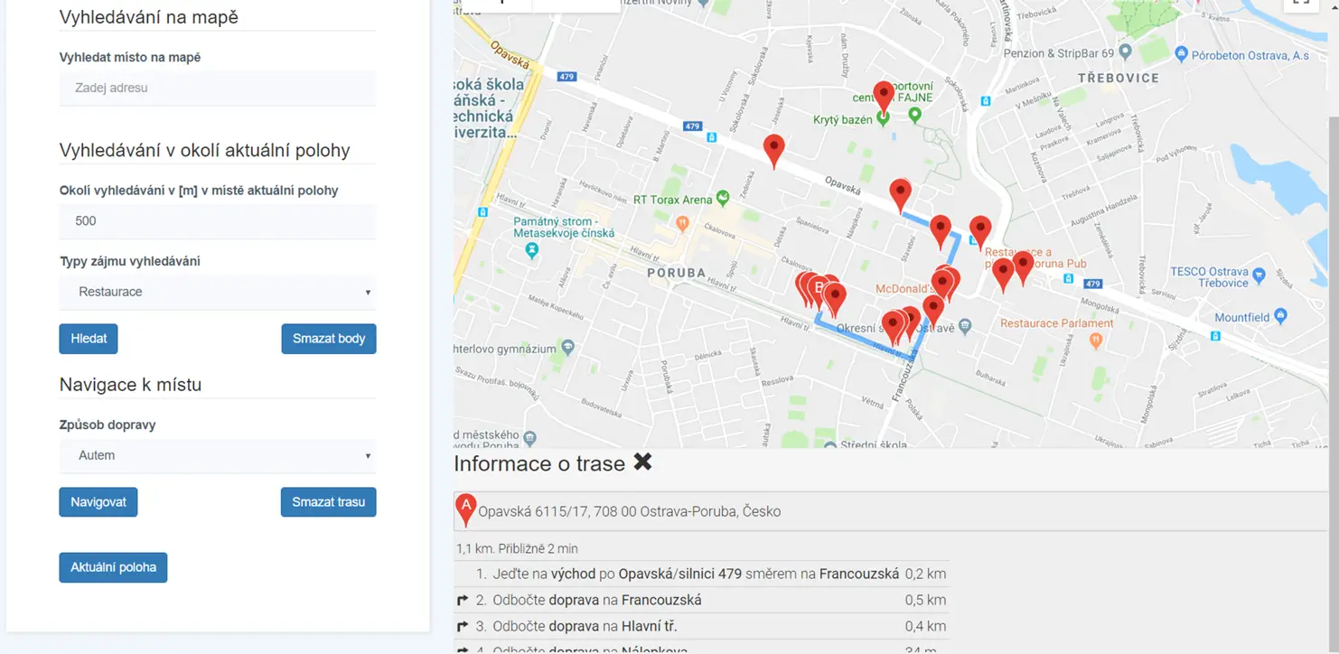1339x654 pixels.
Task: Click the Restaurace Parlament restaurant icon
Action: 1096,340
